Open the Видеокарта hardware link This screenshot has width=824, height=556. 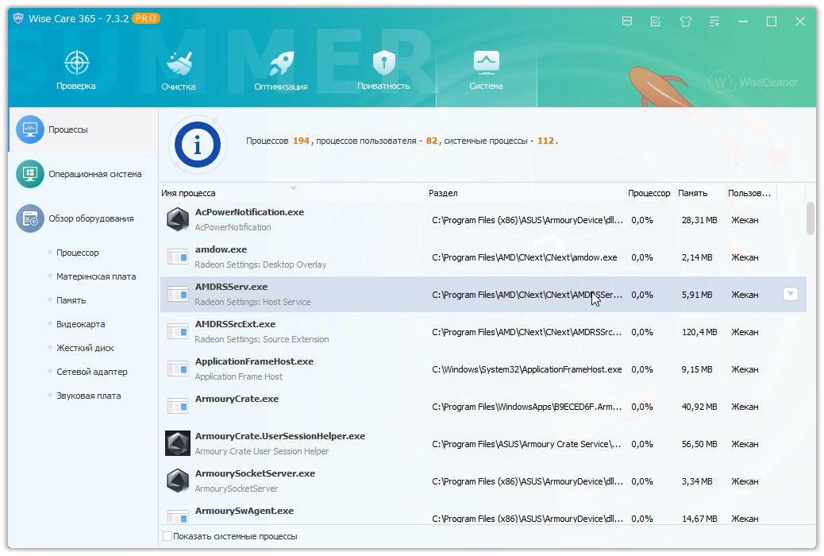80,324
